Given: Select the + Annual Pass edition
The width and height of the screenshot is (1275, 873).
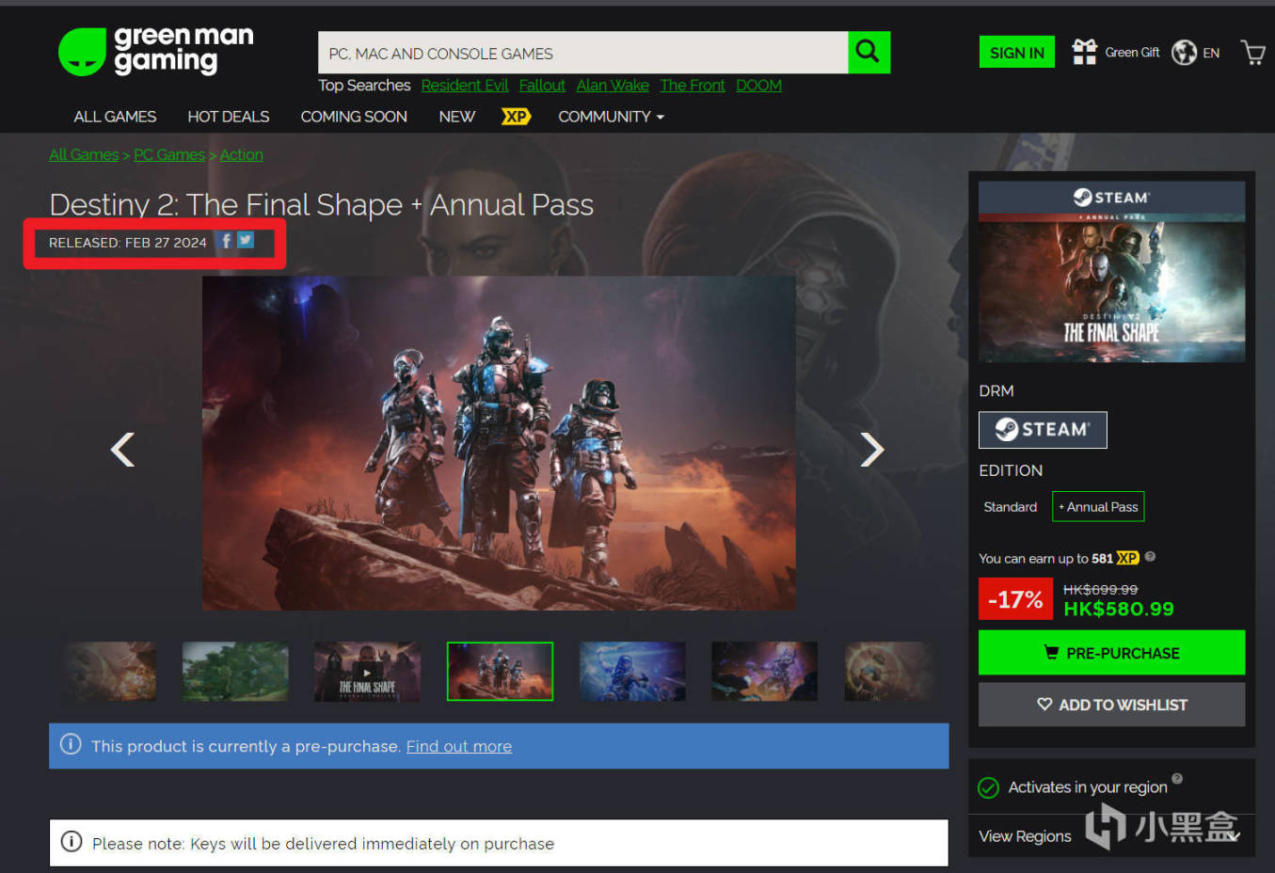Looking at the screenshot, I should [x=1098, y=507].
